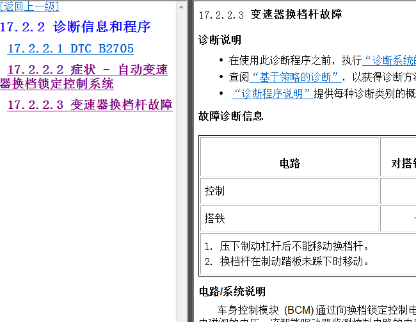Click the 电路 table header cell
This screenshot has height=322, width=416.
(289, 157)
